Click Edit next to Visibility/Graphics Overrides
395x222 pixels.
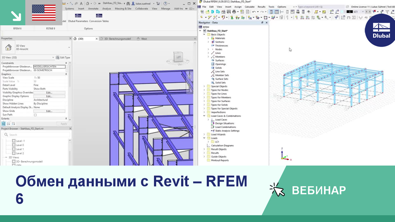click(x=50, y=93)
